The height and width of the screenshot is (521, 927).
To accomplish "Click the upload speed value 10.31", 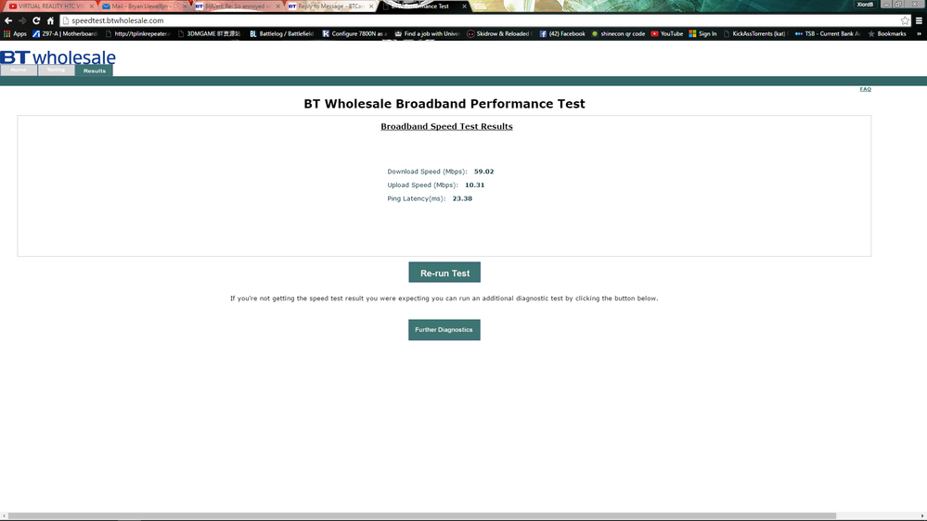I will pyautogui.click(x=474, y=184).
